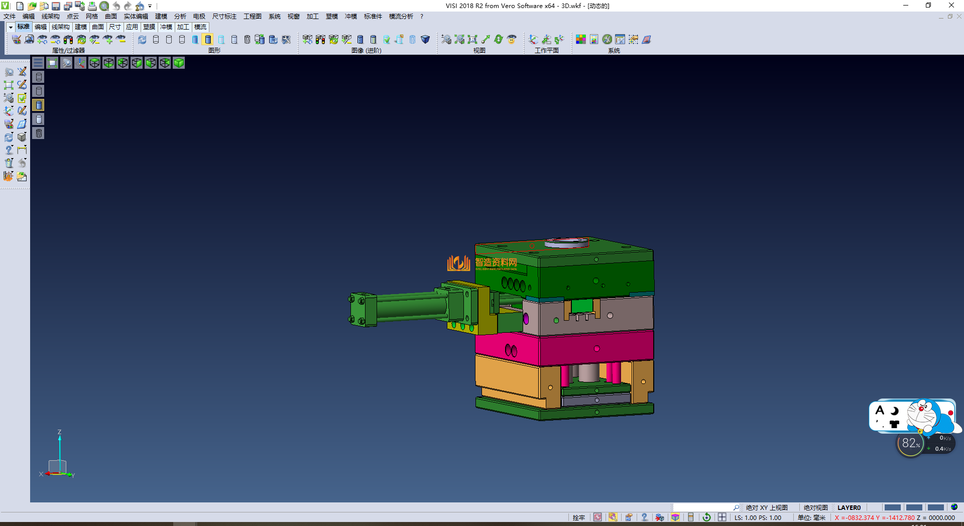Open the dropdown arrow left of 标准 tab
This screenshot has height=526, width=964.
(10, 27)
